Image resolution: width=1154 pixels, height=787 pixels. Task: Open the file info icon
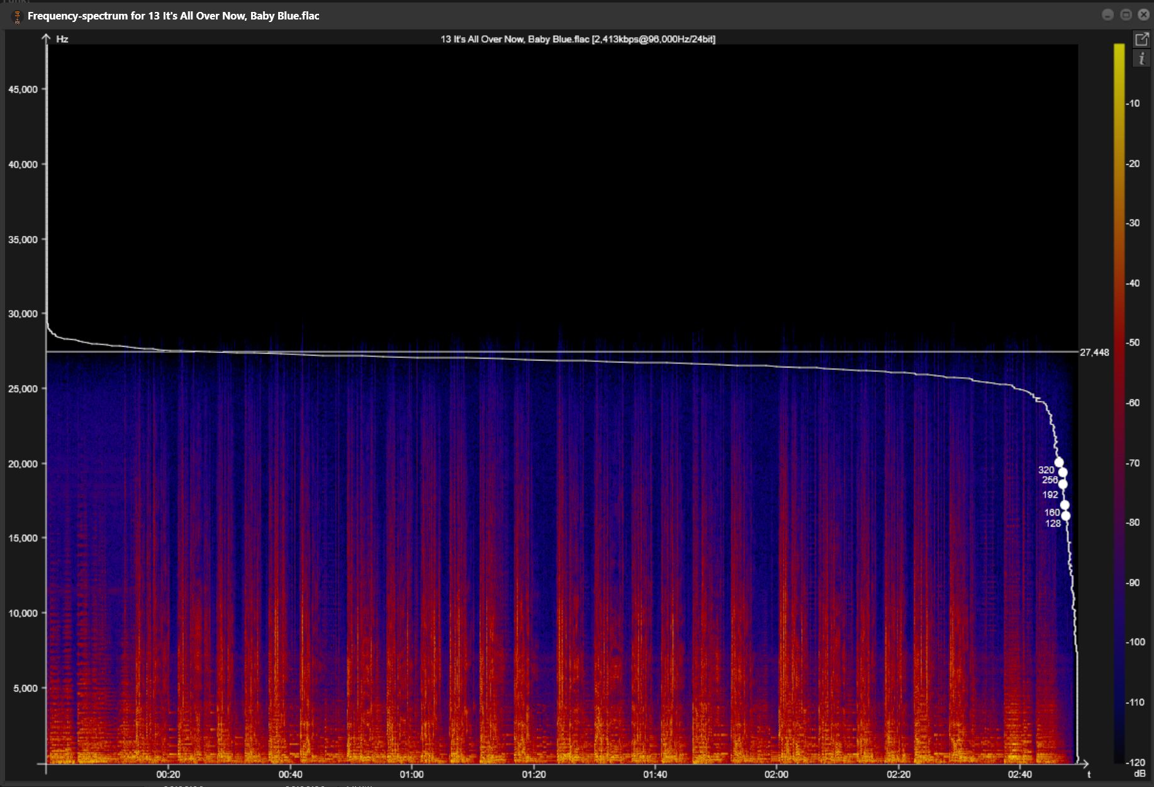pos(1141,59)
